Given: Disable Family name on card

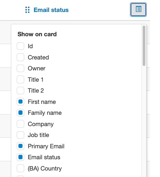Looking at the screenshot, I should (20, 113).
